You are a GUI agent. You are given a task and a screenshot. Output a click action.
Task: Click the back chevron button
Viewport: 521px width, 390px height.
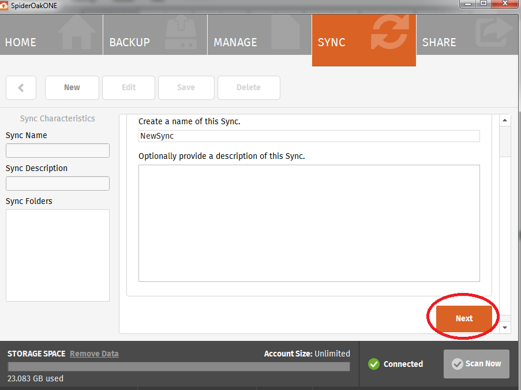pos(21,88)
